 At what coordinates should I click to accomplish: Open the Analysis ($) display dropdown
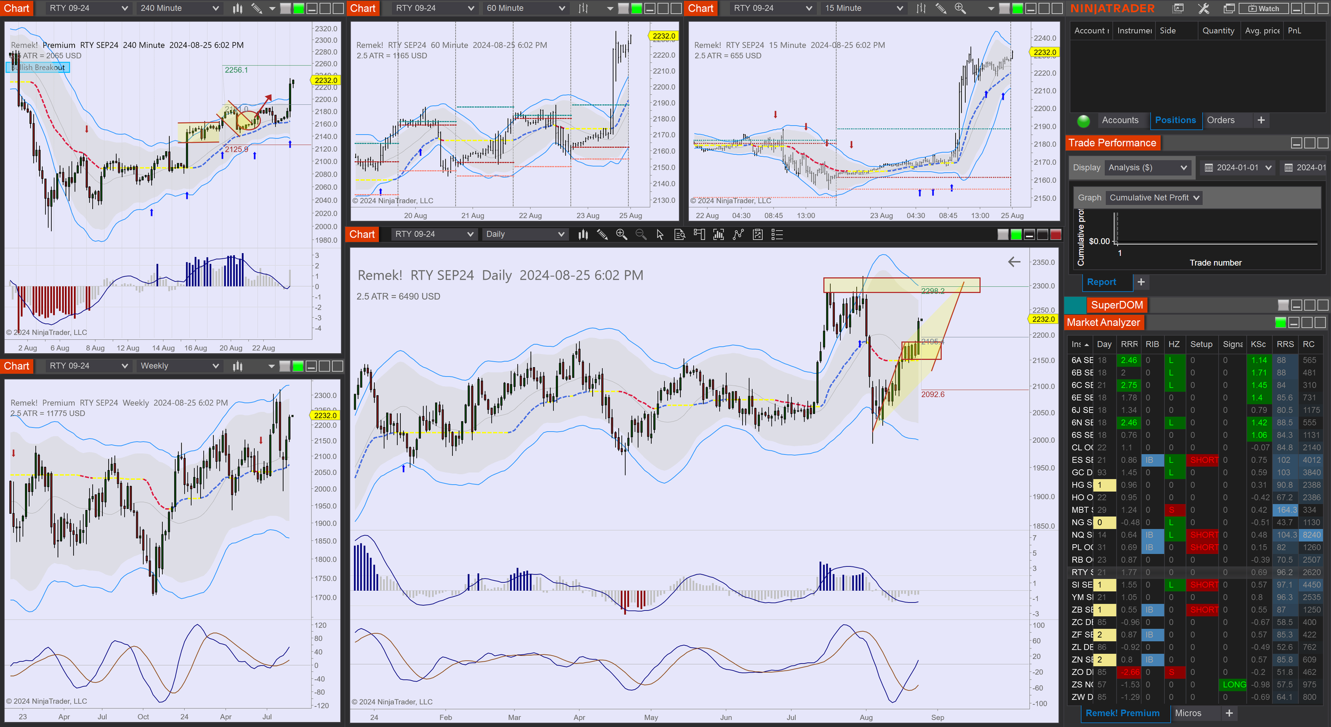pyautogui.click(x=1147, y=168)
